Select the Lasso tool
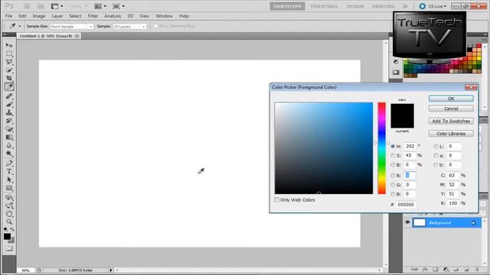Image resolution: width=490 pixels, height=275 pixels. tap(9, 62)
